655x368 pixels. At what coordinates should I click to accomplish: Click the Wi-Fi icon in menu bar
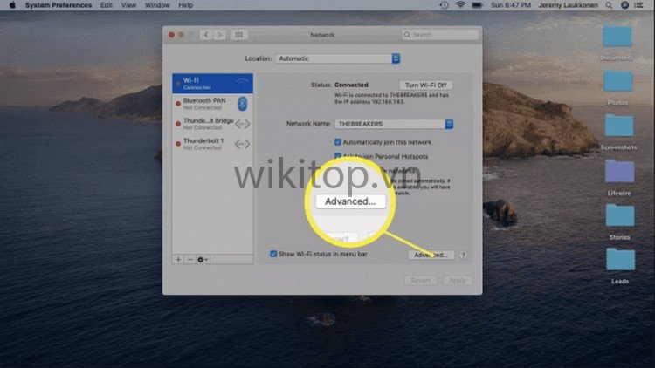click(x=459, y=5)
